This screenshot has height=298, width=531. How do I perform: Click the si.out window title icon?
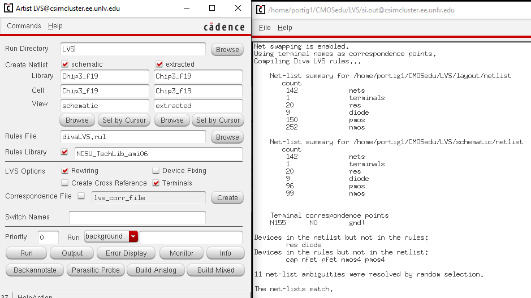(260, 10)
